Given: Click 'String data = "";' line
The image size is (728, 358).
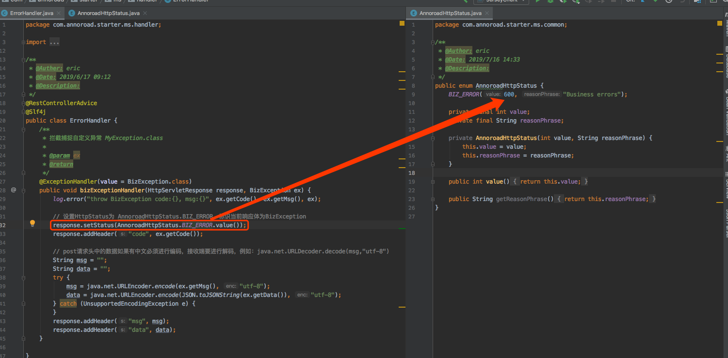Looking at the screenshot, I should pos(81,269).
